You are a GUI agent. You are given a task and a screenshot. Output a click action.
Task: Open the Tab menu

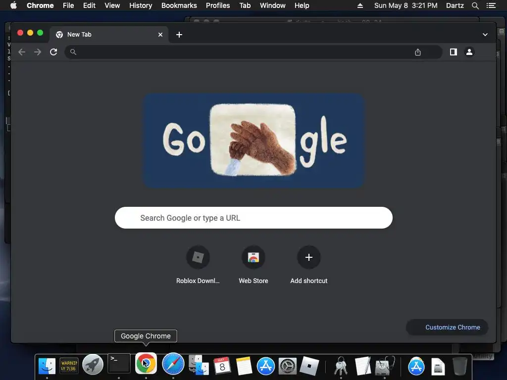click(x=245, y=5)
